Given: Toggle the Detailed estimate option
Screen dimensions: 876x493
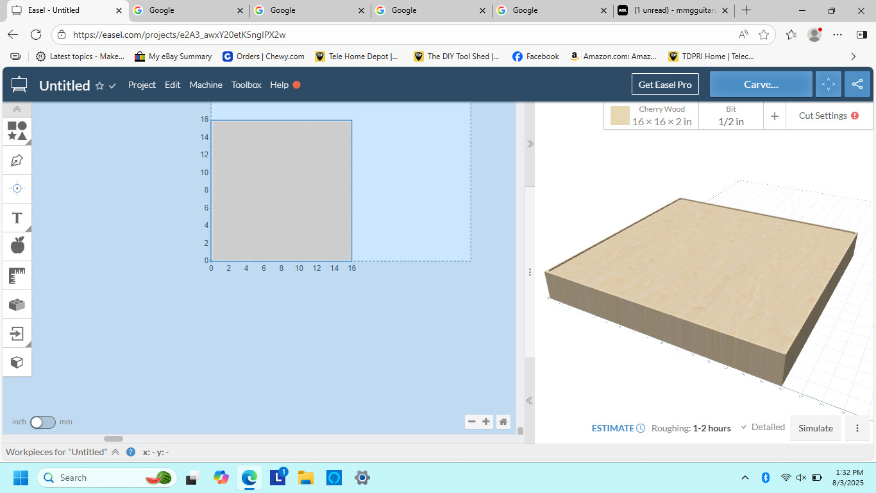Looking at the screenshot, I should click(763, 428).
